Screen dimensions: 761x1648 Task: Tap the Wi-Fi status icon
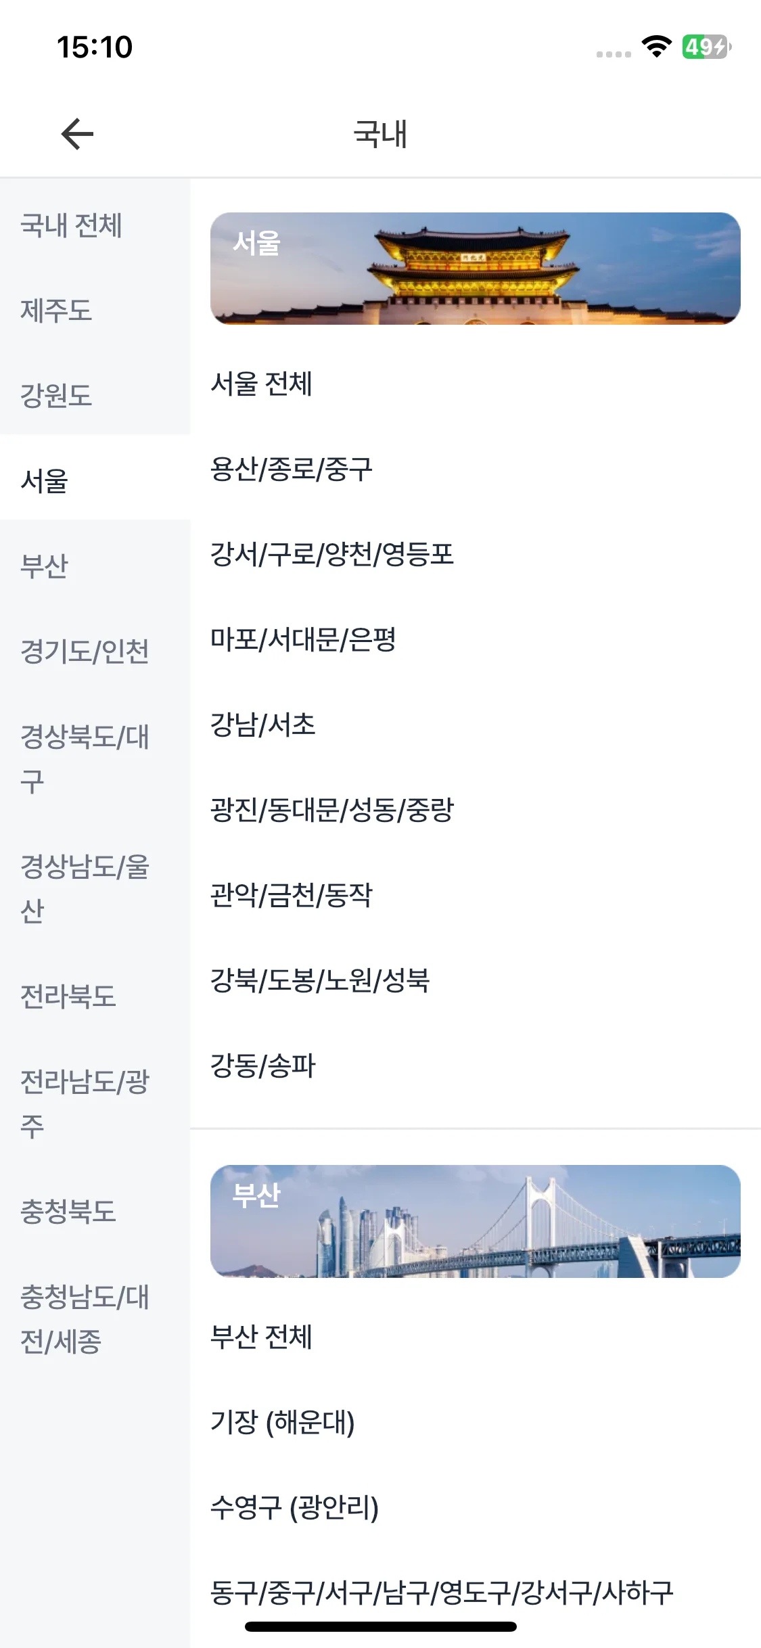pyautogui.click(x=656, y=47)
